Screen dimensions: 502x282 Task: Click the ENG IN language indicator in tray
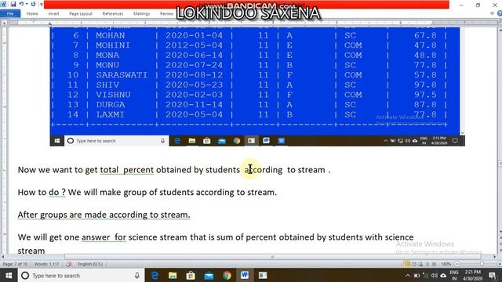454,275
